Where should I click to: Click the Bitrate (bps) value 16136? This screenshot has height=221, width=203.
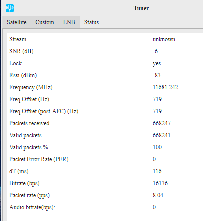click(x=160, y=183)
